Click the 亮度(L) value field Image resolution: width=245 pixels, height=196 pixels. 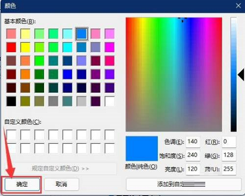coord(193,169)
